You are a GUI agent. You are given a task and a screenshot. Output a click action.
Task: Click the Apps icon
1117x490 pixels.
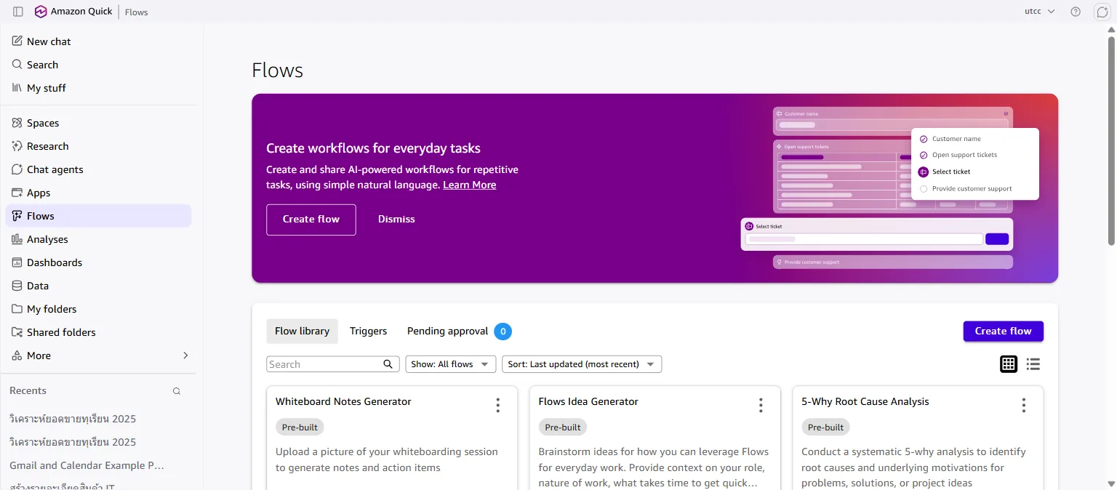17,193
